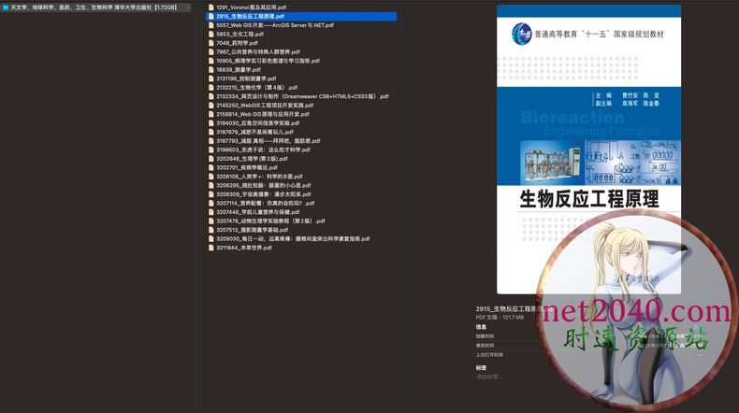Click PDF icon next to 1291_Voronoi图及其应用.pdf
Image resolution: width=739 pixels, height=413 pixels.
210,7
